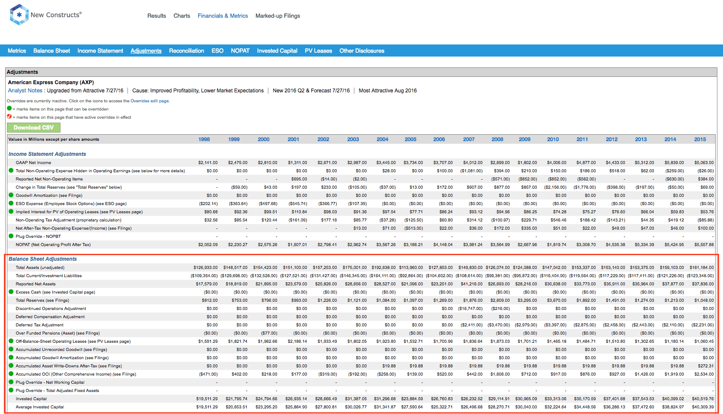Click green override icon for Total Non-Operating Expense Hidden
The height and width of the screenshot is (414, 723).
pos(11,171)
